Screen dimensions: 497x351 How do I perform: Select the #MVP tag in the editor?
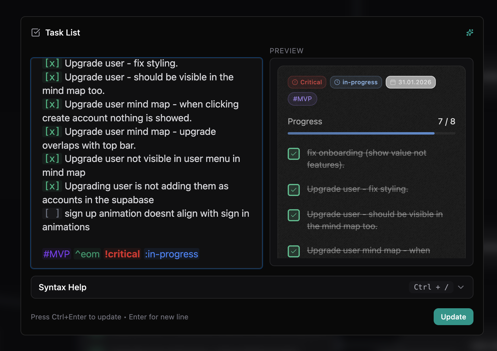click(x=56, y=254)
